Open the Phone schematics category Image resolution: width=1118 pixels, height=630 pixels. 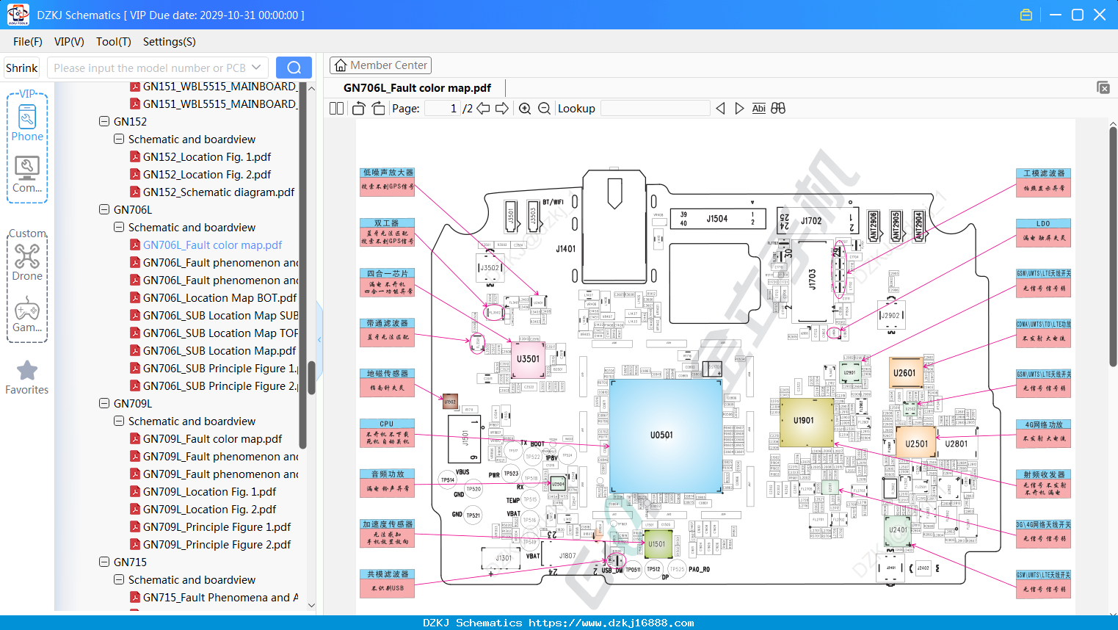tap(27, 123)
